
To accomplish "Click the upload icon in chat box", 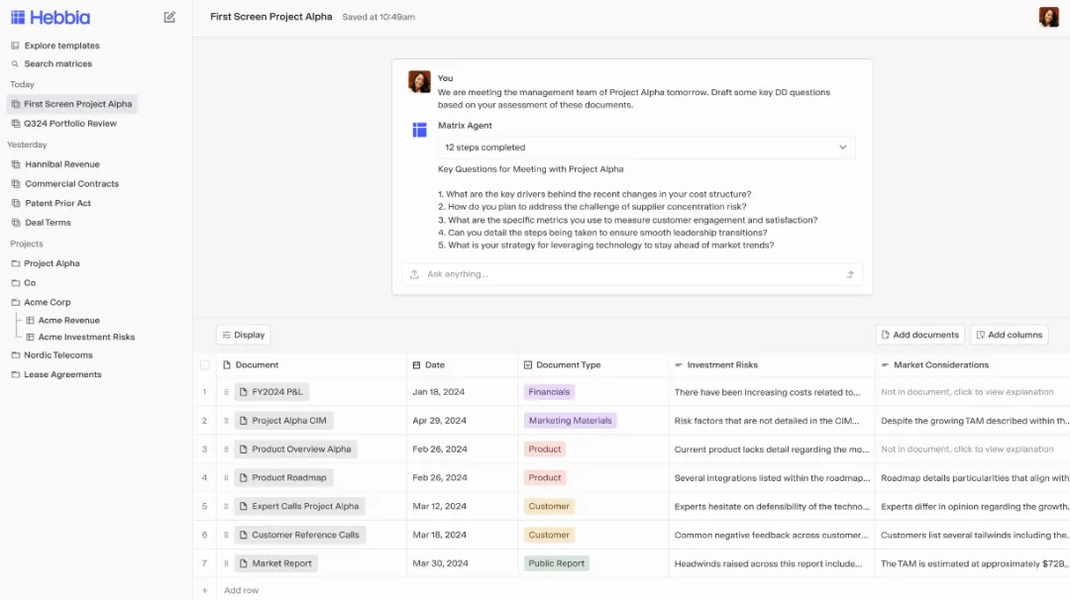I will click(x=414, y=274).
